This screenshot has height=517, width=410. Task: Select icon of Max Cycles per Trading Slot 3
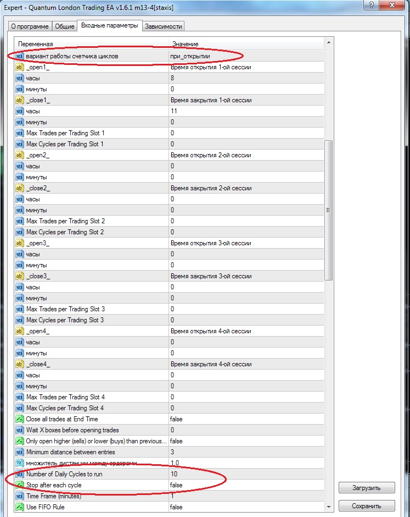pos(20,320)
